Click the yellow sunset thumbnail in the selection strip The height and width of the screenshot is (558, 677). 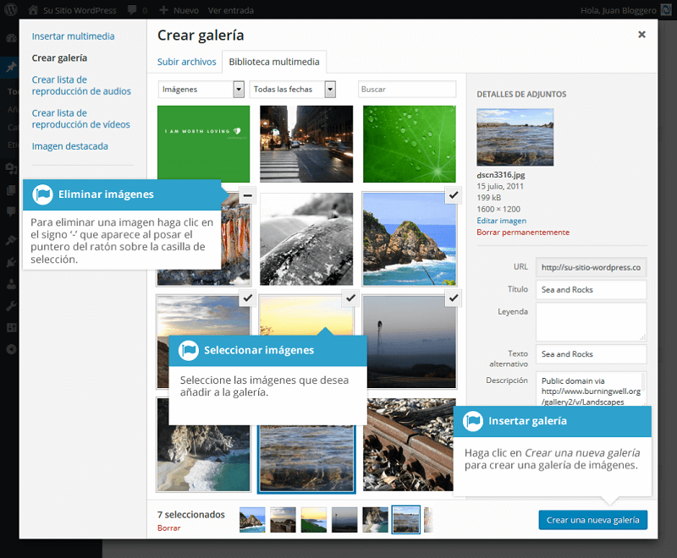click(313, 520)
